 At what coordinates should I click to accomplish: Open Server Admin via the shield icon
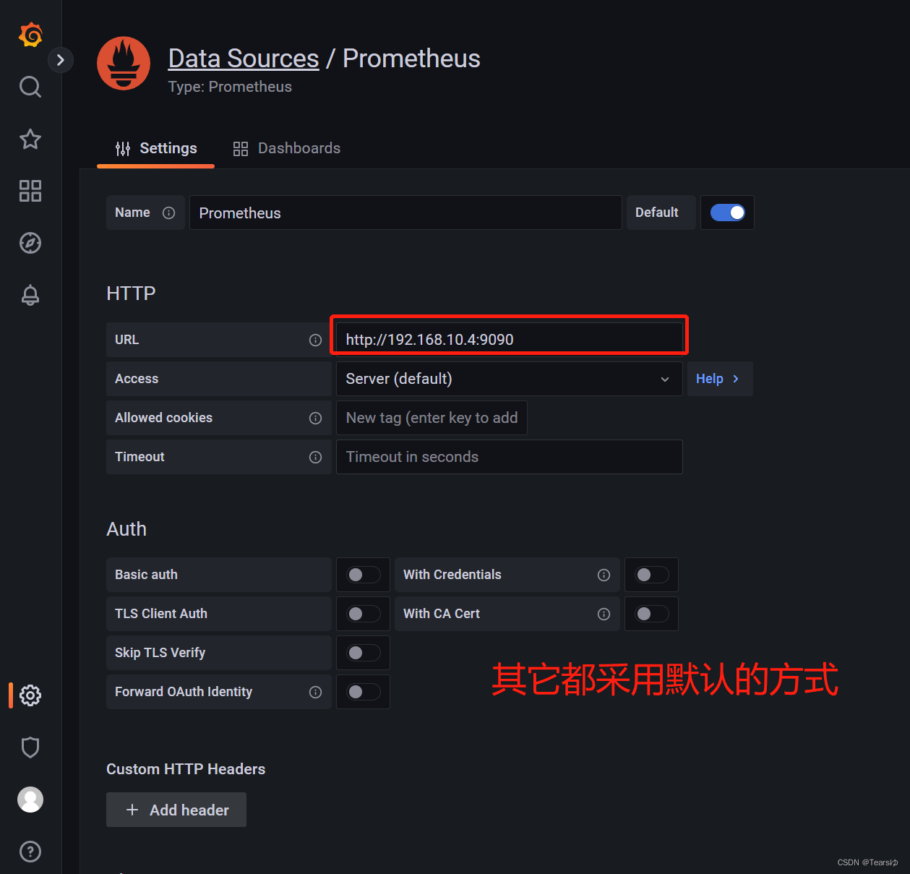click(30, 747)
